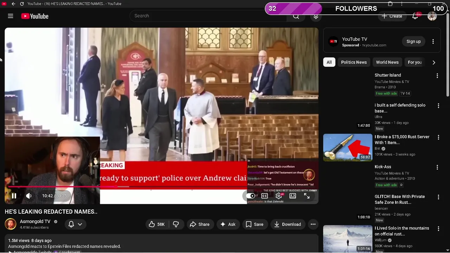Download the video
This screenshot has width=450, height=253.
(x=288, y=224)
